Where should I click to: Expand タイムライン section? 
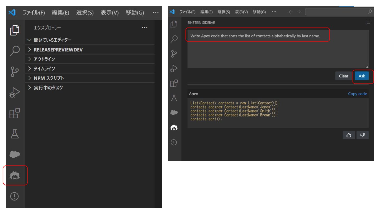[90, 69]
